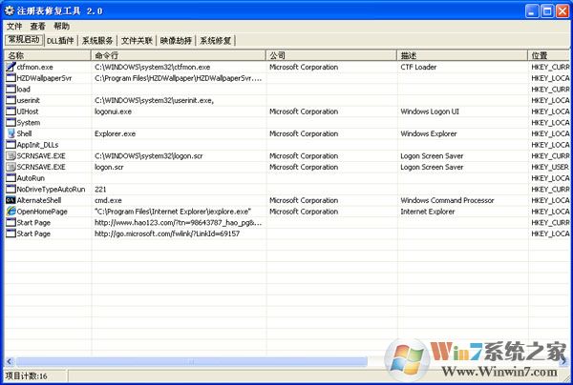Sort by the 位置 column header
The height and width of the screenshot is (385, 573).
548,55
